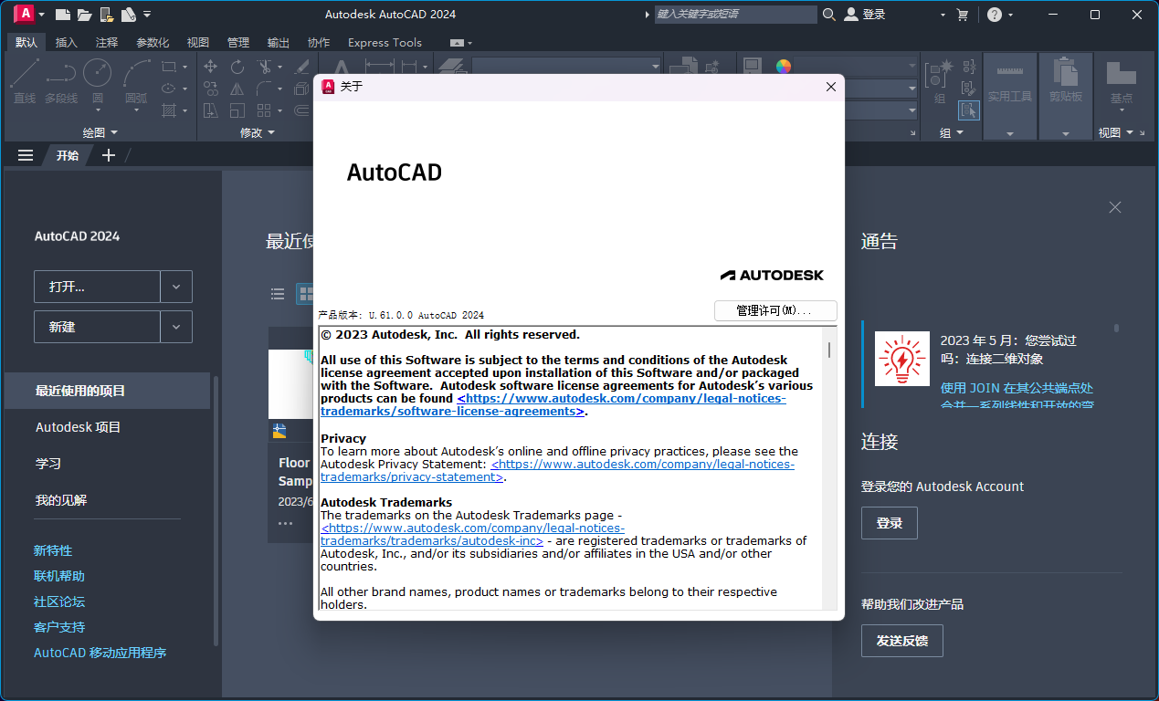
Task: Select the Mirror tool
Action: pyautogui.click(x=237, y=89)
